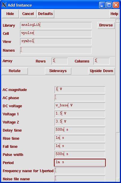Cancel the Add Instance form

[28, 14]
